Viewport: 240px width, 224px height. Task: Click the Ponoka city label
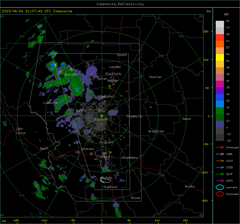122,55
